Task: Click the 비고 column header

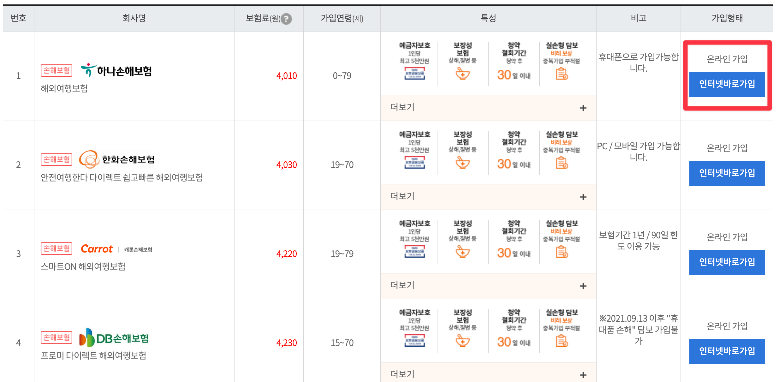Action: tap(639, 18)
